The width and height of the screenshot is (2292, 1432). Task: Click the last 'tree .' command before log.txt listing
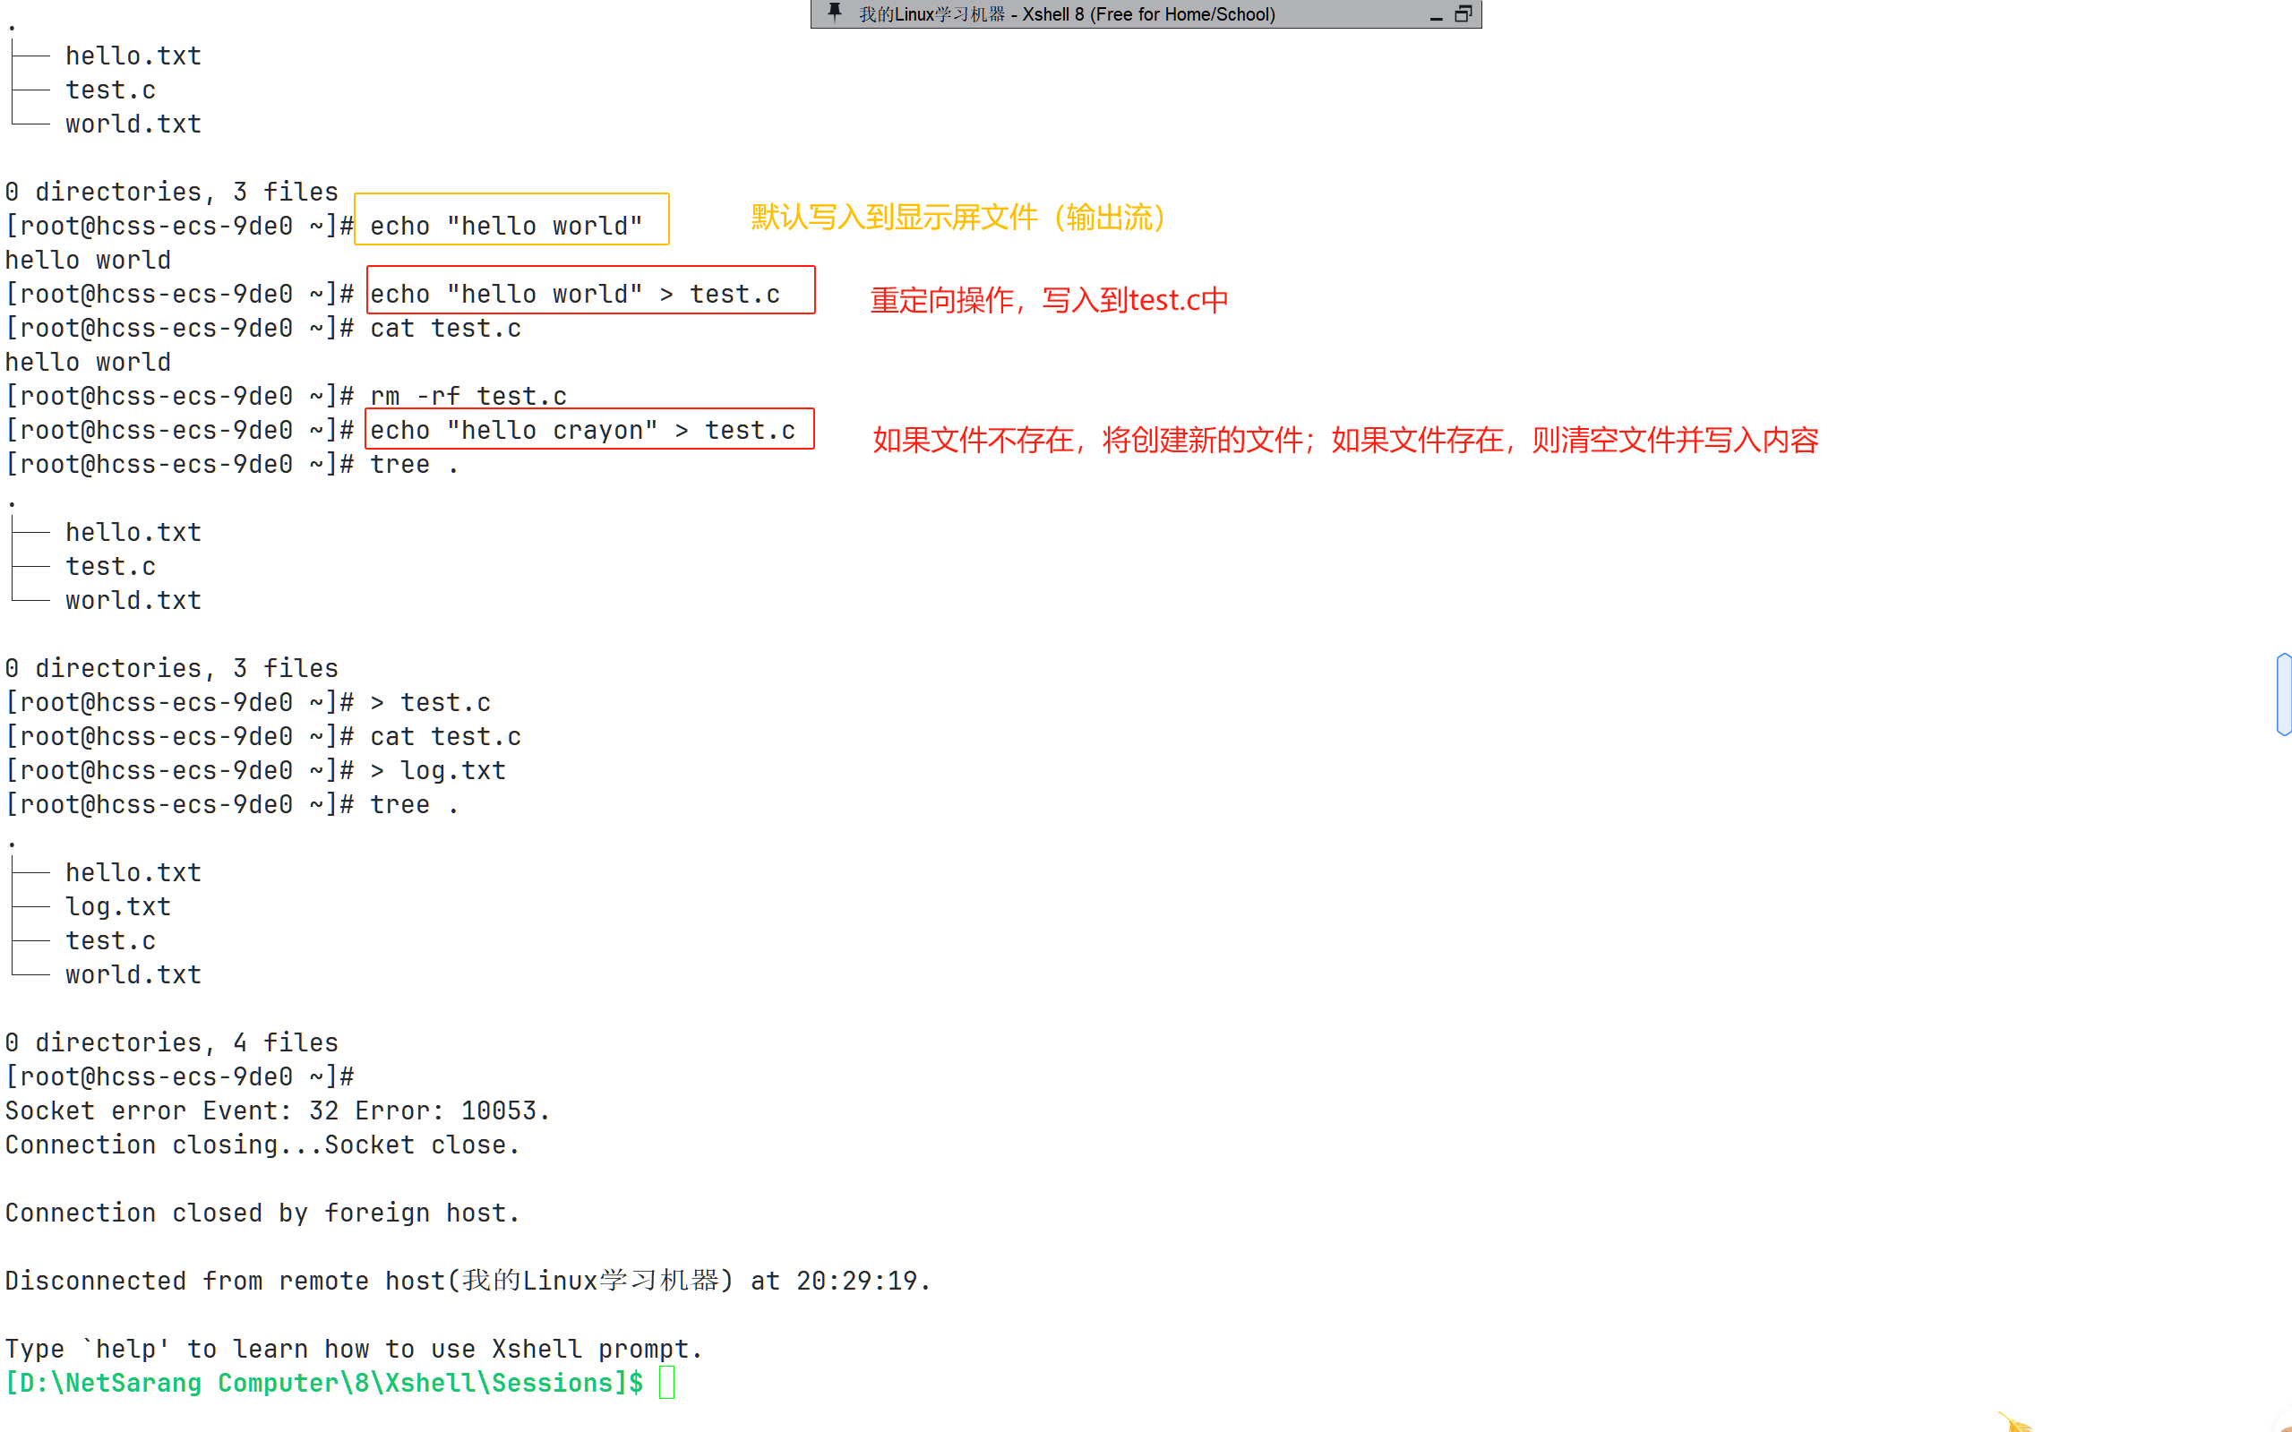[415, 804]
